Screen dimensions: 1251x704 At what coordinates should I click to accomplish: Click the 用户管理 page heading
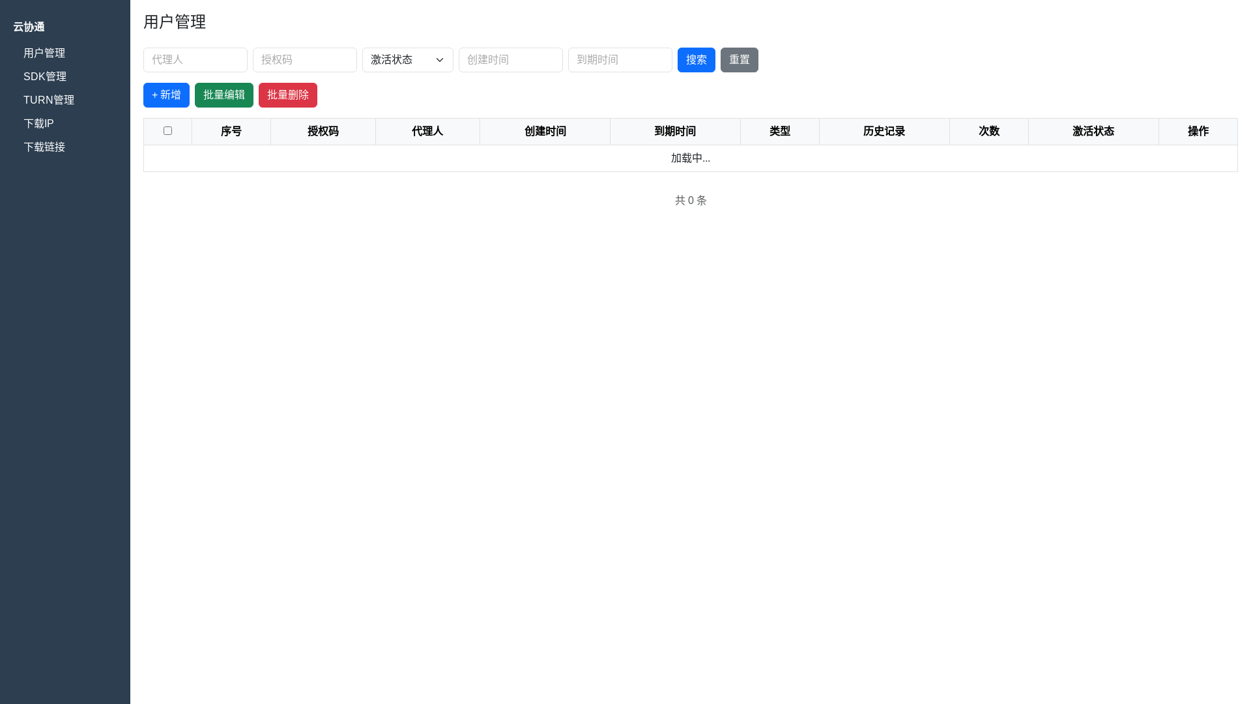tap(175, 22)
